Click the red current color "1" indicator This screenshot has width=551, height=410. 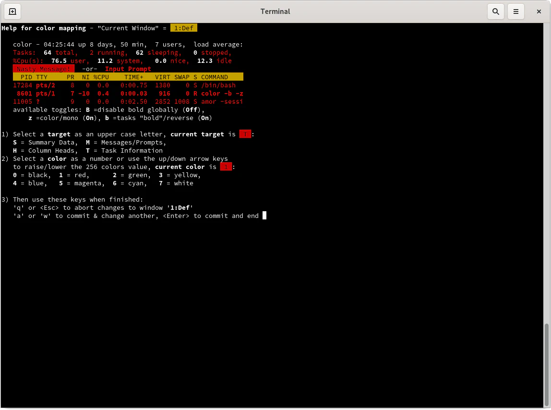(226, 167)
